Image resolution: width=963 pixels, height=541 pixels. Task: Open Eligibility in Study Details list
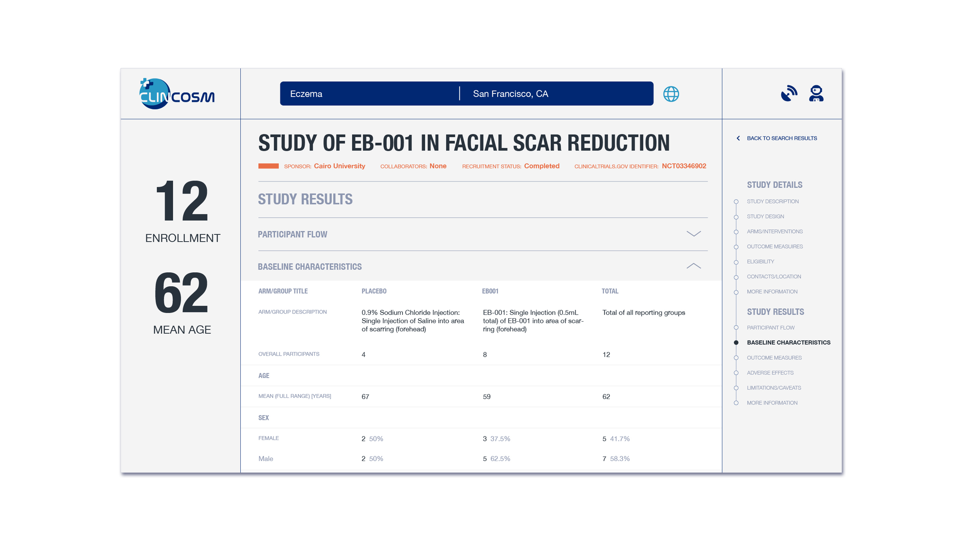(x=760, y=262)
